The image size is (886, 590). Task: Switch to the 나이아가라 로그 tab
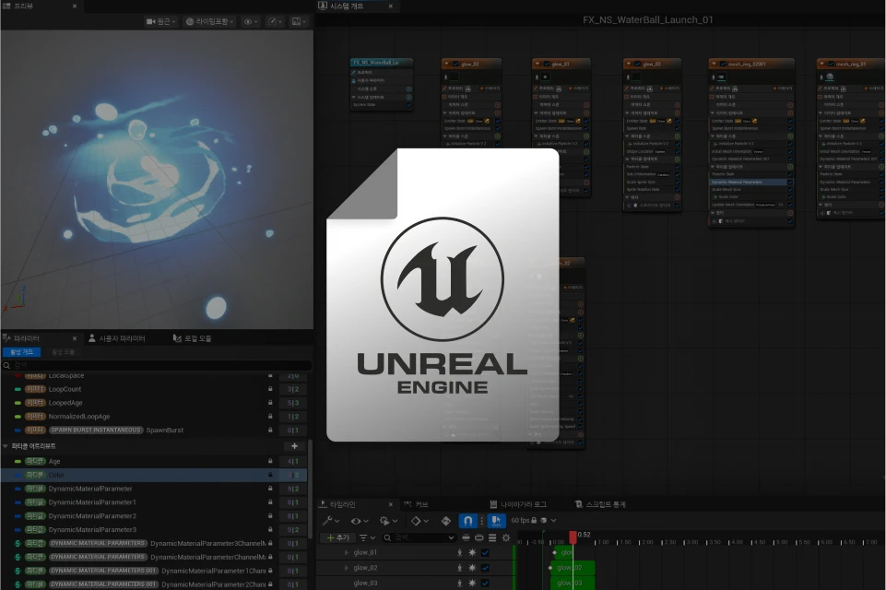click(518, 504)
